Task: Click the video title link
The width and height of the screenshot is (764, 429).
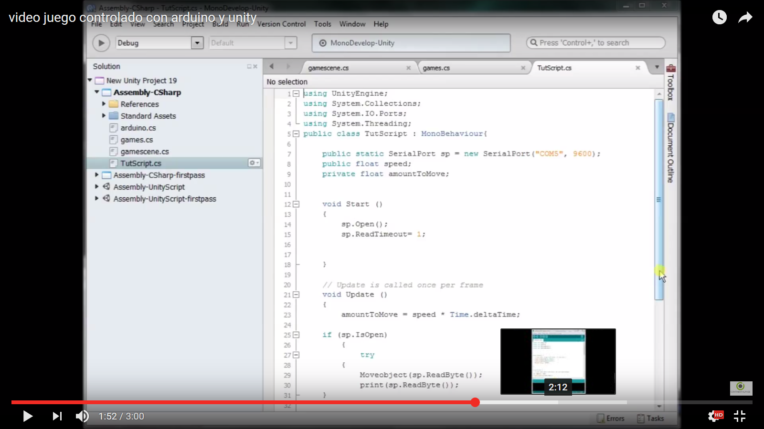Action: click(x=133, y=17)
